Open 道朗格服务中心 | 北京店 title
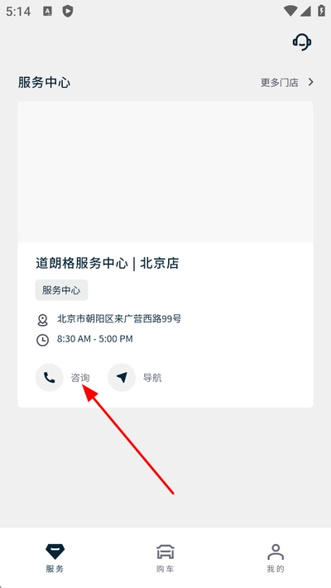 (x=108, y=263)
